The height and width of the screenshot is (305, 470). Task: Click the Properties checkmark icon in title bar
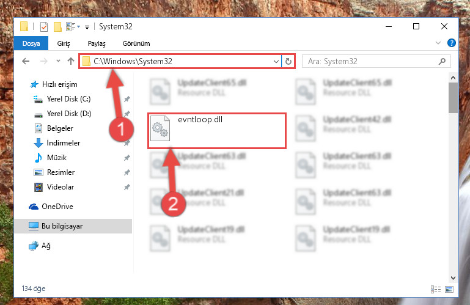pos(44,27)
